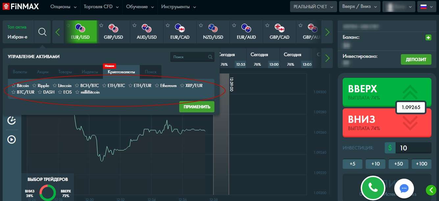Add +50 to the investment
439x201 pixels.
(398, 164)
